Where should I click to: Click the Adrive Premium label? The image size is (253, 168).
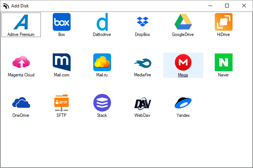(21, 34)
